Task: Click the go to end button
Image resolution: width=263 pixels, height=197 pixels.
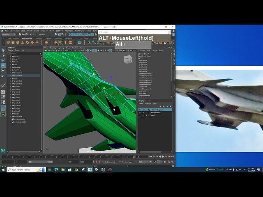Action: [x=173, y=156]
